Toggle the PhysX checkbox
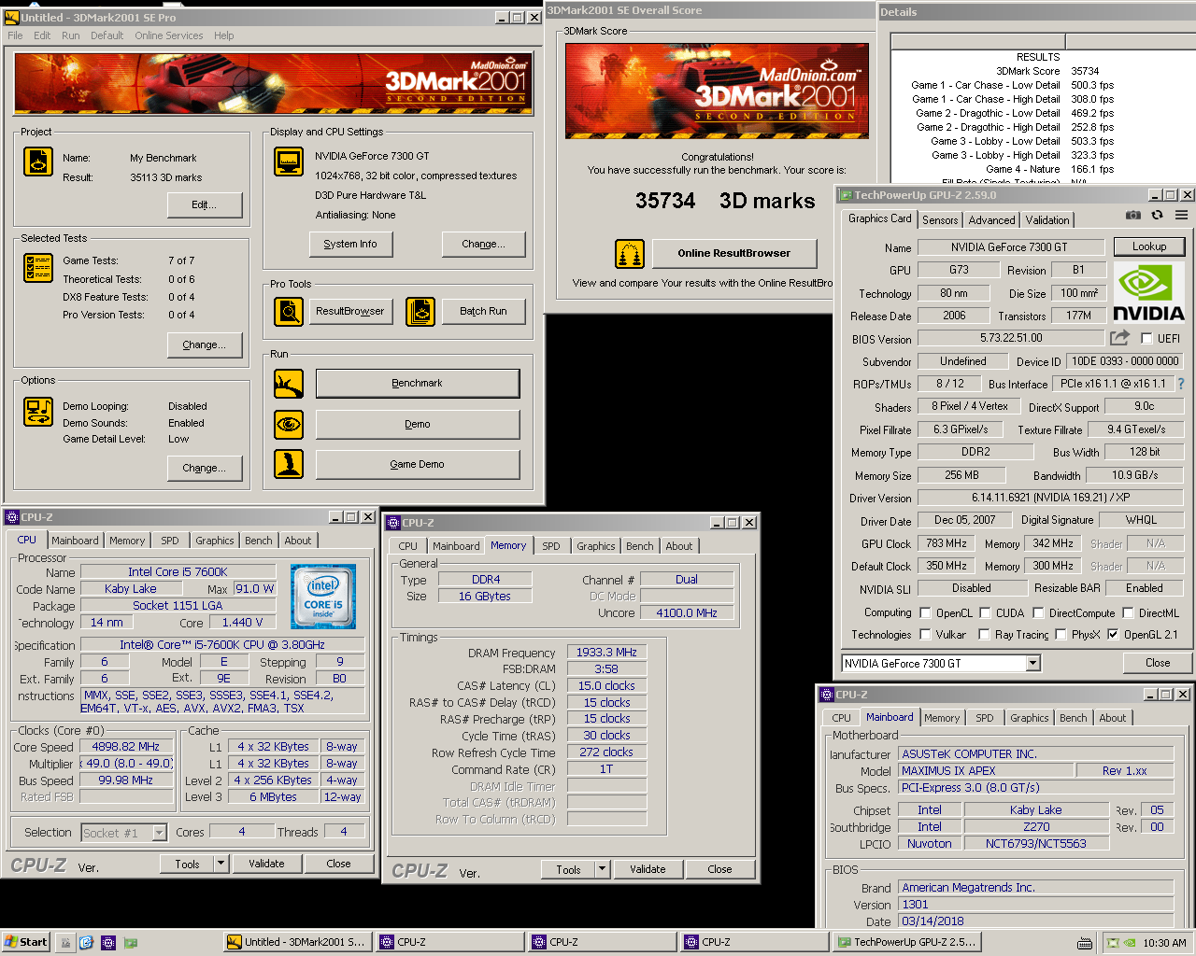The image size is (1196, 956). [x=1061, y=635]
